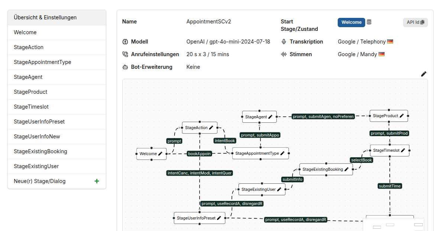441x231 pixels.
Task: Click the intentBook transition label
Action: (225, 141)
